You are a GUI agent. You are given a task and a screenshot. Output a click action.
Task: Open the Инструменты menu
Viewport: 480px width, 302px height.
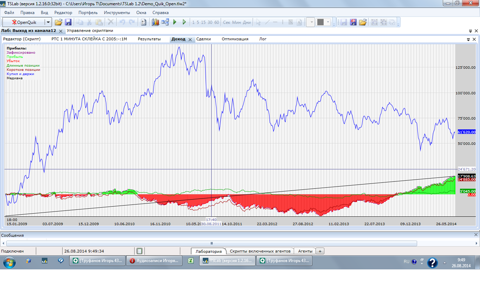tap(117, 12)
